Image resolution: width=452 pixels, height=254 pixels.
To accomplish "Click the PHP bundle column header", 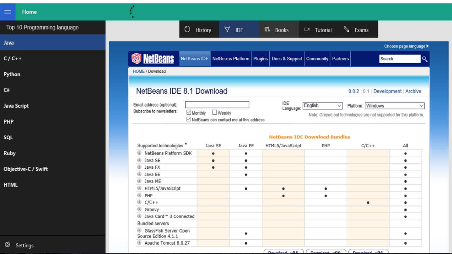I will [x=326, y=146].
